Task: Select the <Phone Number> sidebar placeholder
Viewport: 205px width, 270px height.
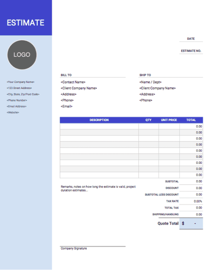Action: (17, 100)
